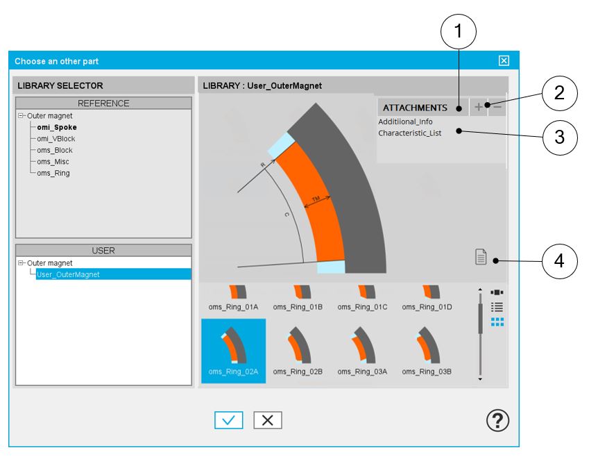Collapse the User Outer magnet tree
Screen dimensions: 589x466
(22, 263)
